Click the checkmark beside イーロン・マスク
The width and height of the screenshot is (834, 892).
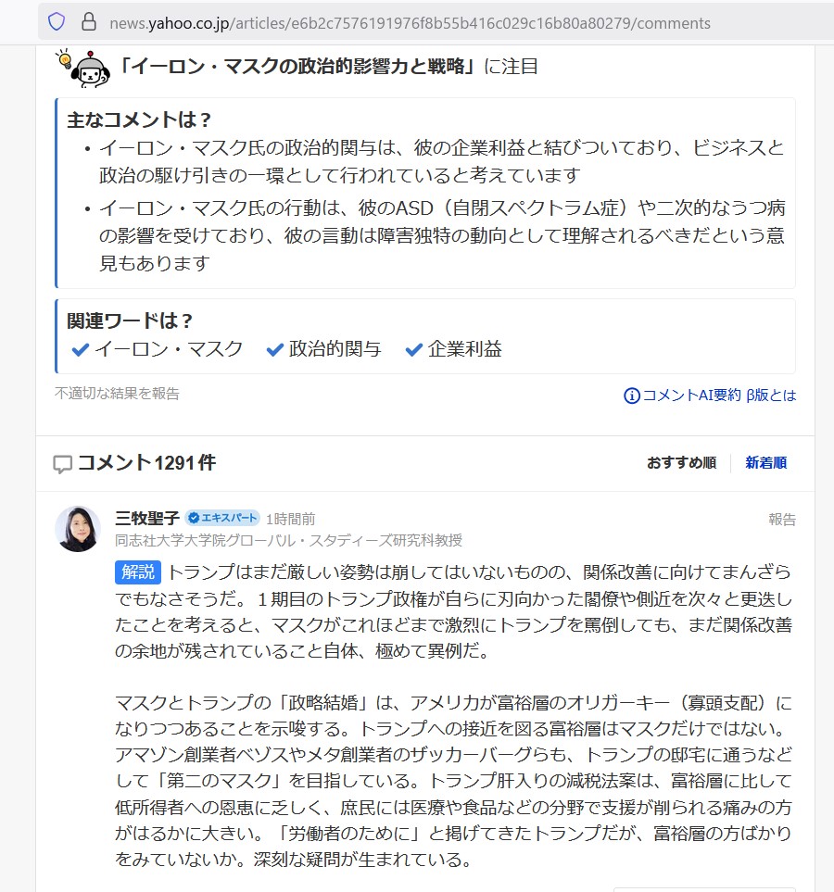[81, 349]
